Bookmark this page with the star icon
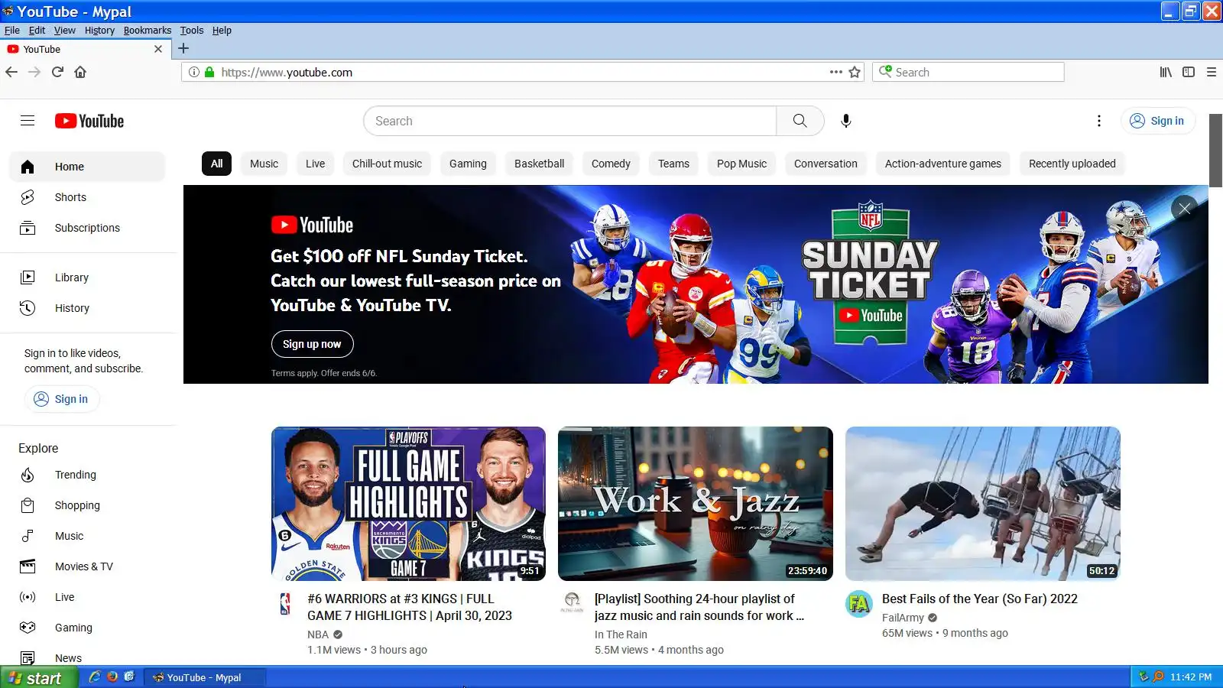 (855, 72)
